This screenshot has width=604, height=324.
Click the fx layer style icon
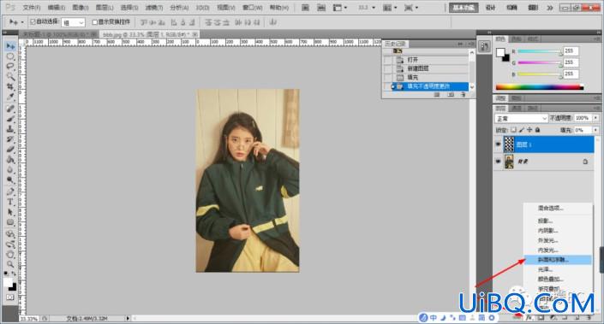(529, 318)
